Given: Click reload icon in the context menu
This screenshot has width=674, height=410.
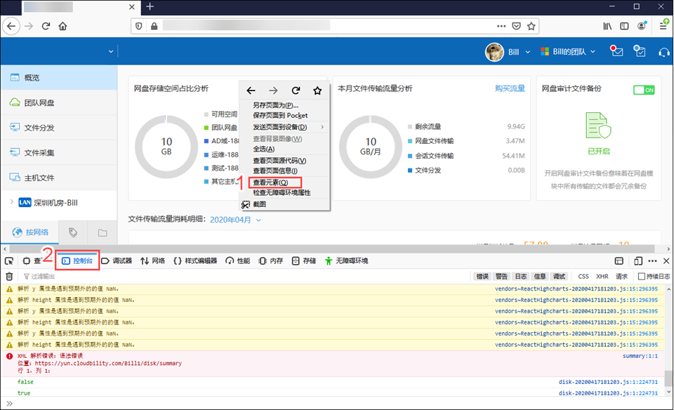Looking at the screenshot, I should [x=296, y=91].
